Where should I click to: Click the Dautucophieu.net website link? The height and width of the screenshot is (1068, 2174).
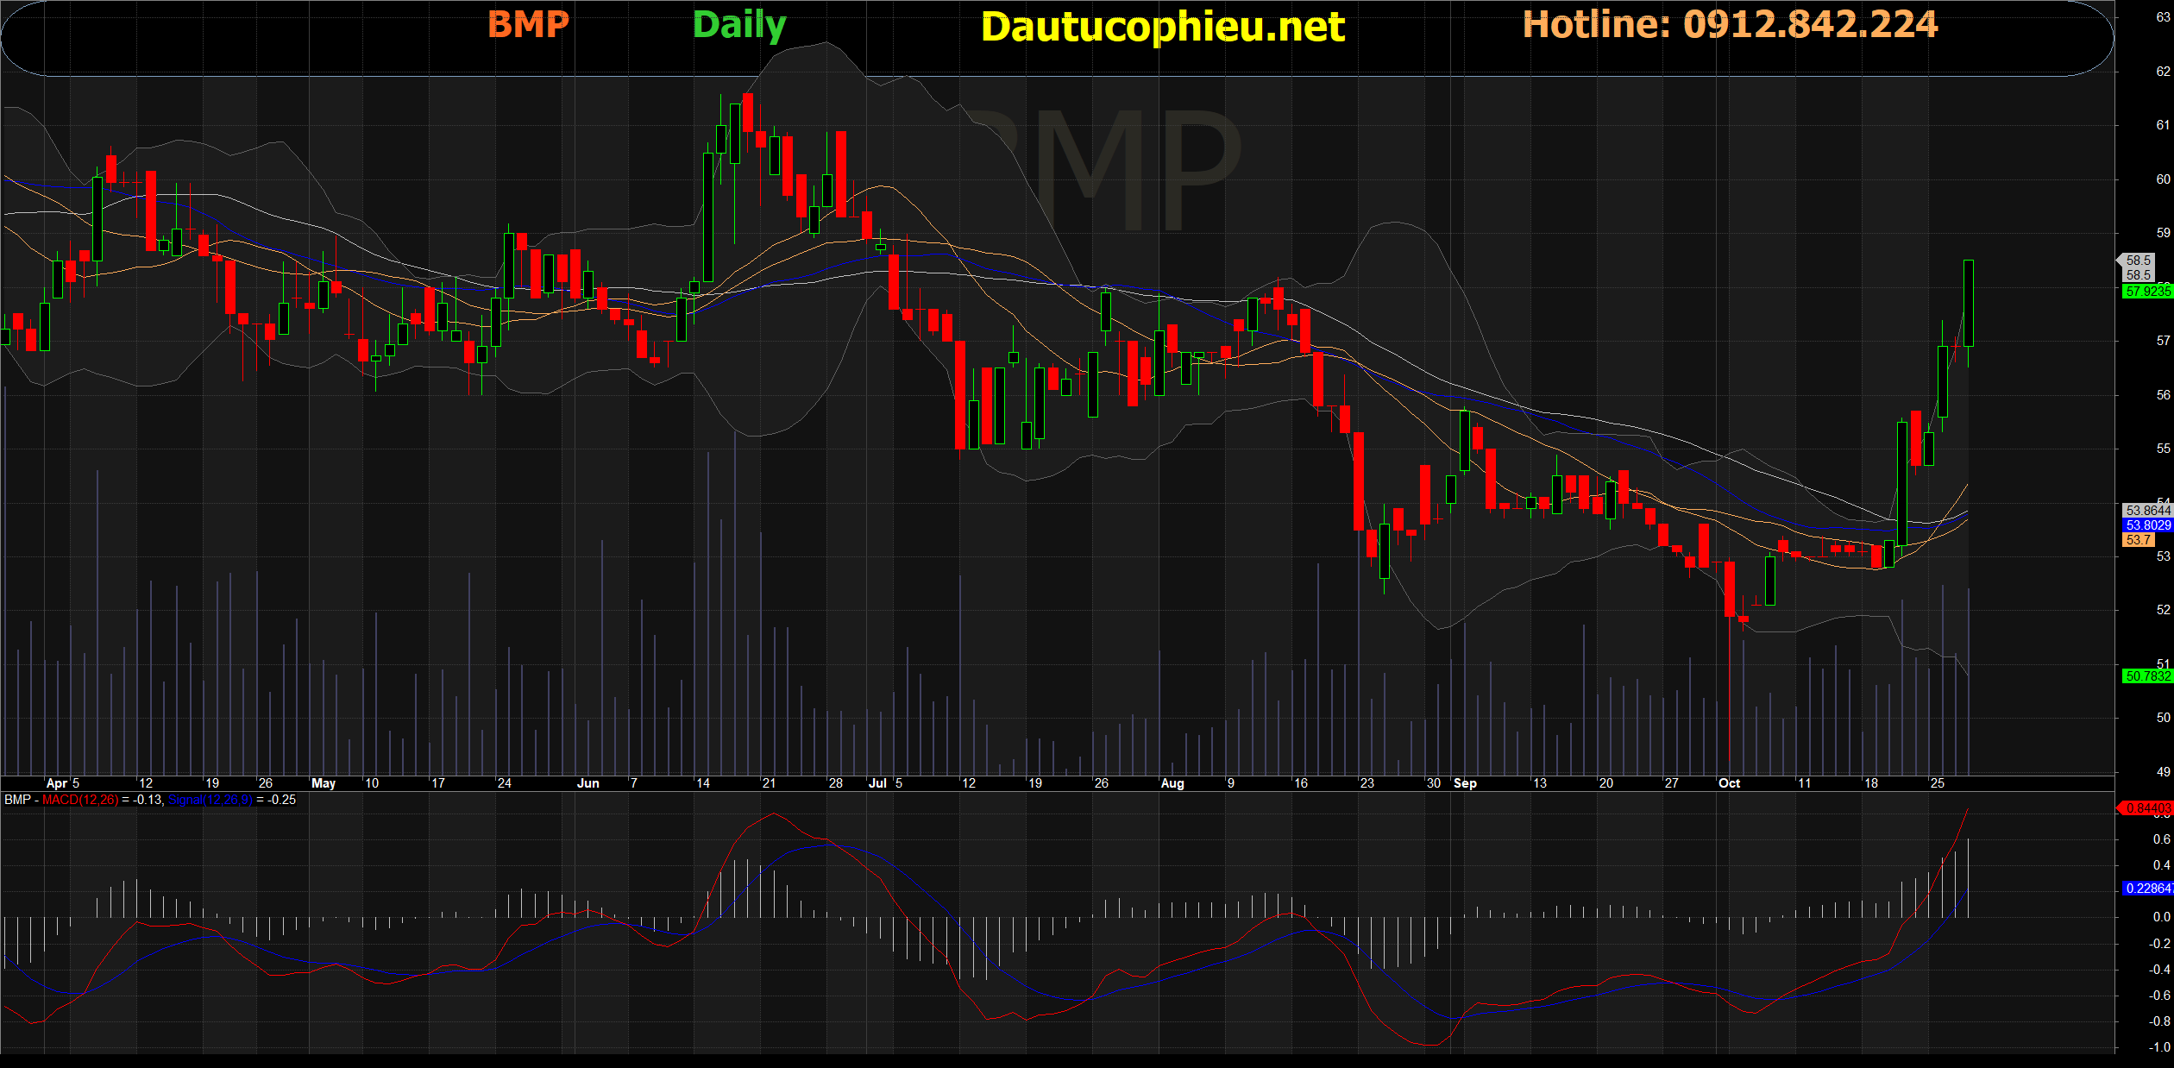[1162, 28]
